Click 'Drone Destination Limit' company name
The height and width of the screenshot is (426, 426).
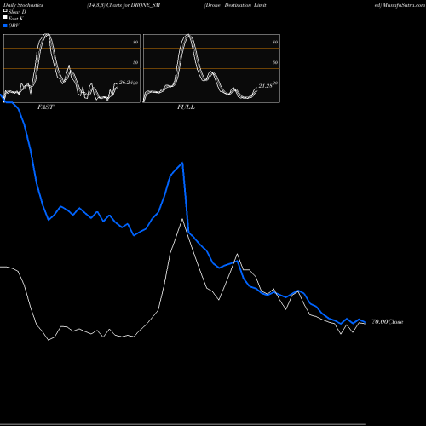coord(236,5)
